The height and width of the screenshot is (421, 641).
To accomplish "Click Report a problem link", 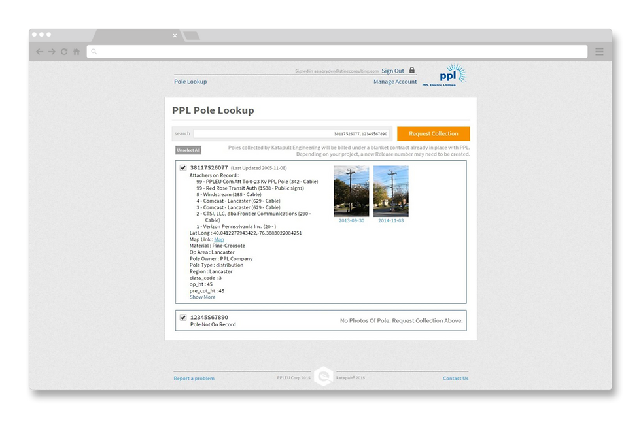I will (194, 378).
